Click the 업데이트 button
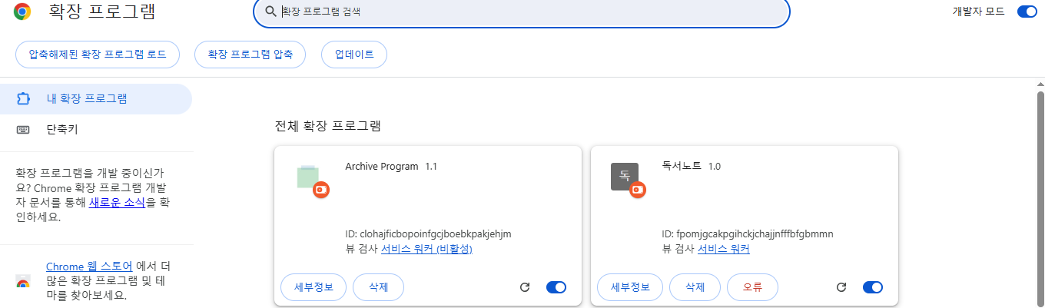This screenshot has height=308, width=1045. (x=354, y=55)
